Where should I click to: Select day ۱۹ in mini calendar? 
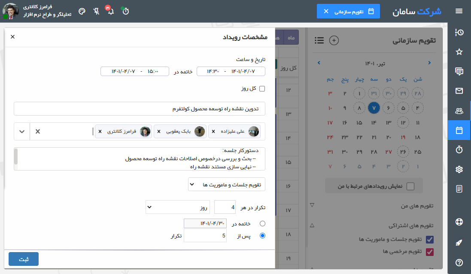[403, 137]
